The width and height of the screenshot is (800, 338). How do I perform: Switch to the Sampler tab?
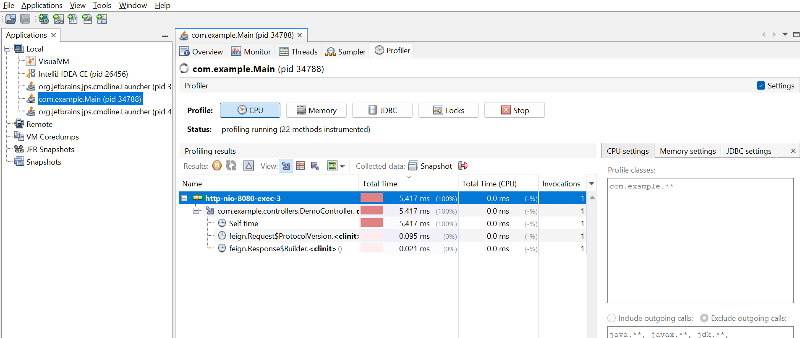345,52
